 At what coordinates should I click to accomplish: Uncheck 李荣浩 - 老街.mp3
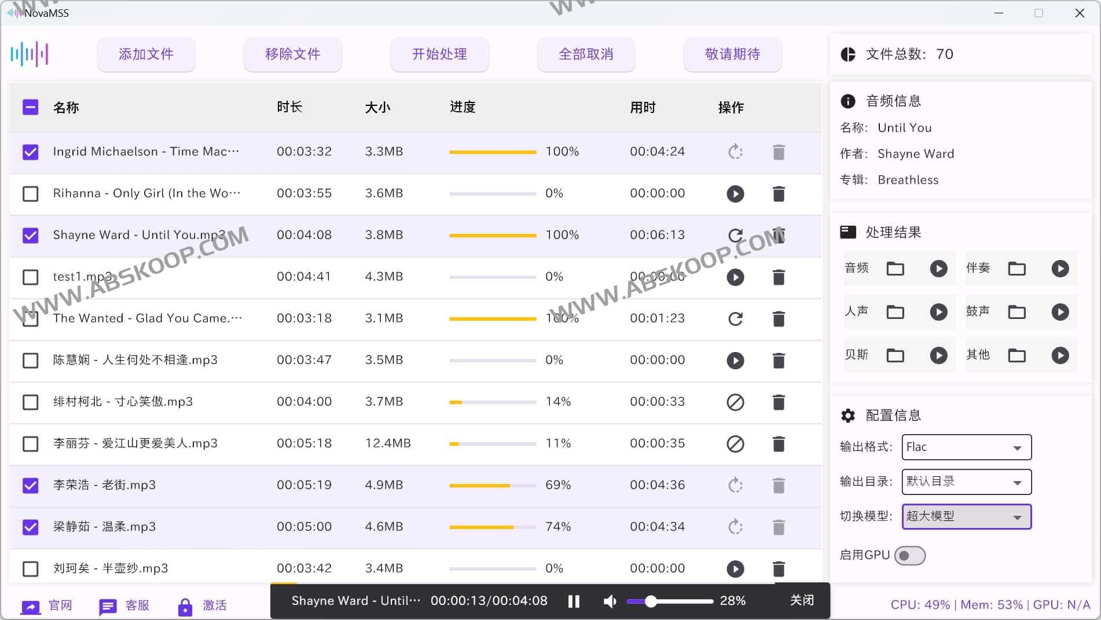coord(30,486)
